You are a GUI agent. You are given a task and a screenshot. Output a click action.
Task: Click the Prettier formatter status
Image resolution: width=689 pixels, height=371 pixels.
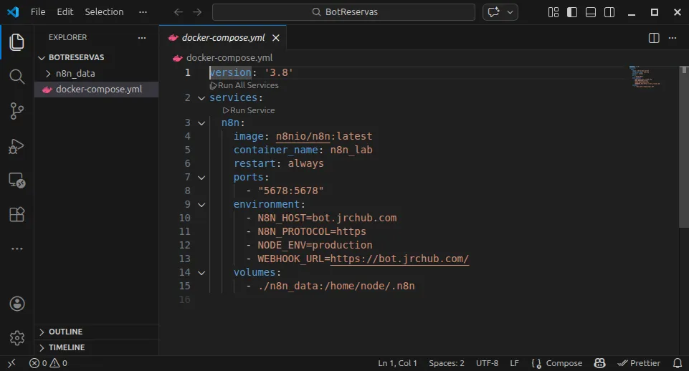coord(639,363)
